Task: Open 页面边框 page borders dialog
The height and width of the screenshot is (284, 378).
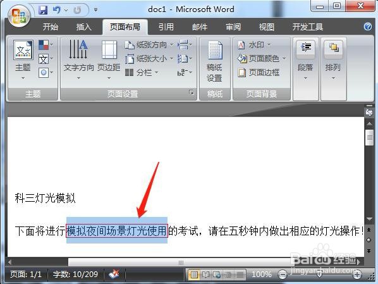Action: pos(259,72)
